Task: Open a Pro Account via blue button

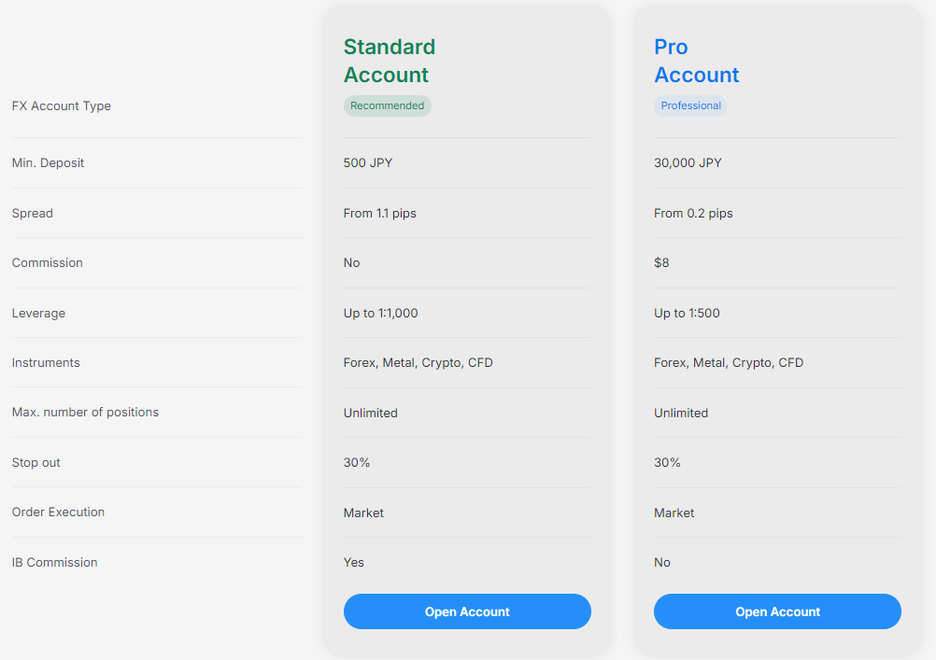Action: pyautogui.click(x=777, y=611)
